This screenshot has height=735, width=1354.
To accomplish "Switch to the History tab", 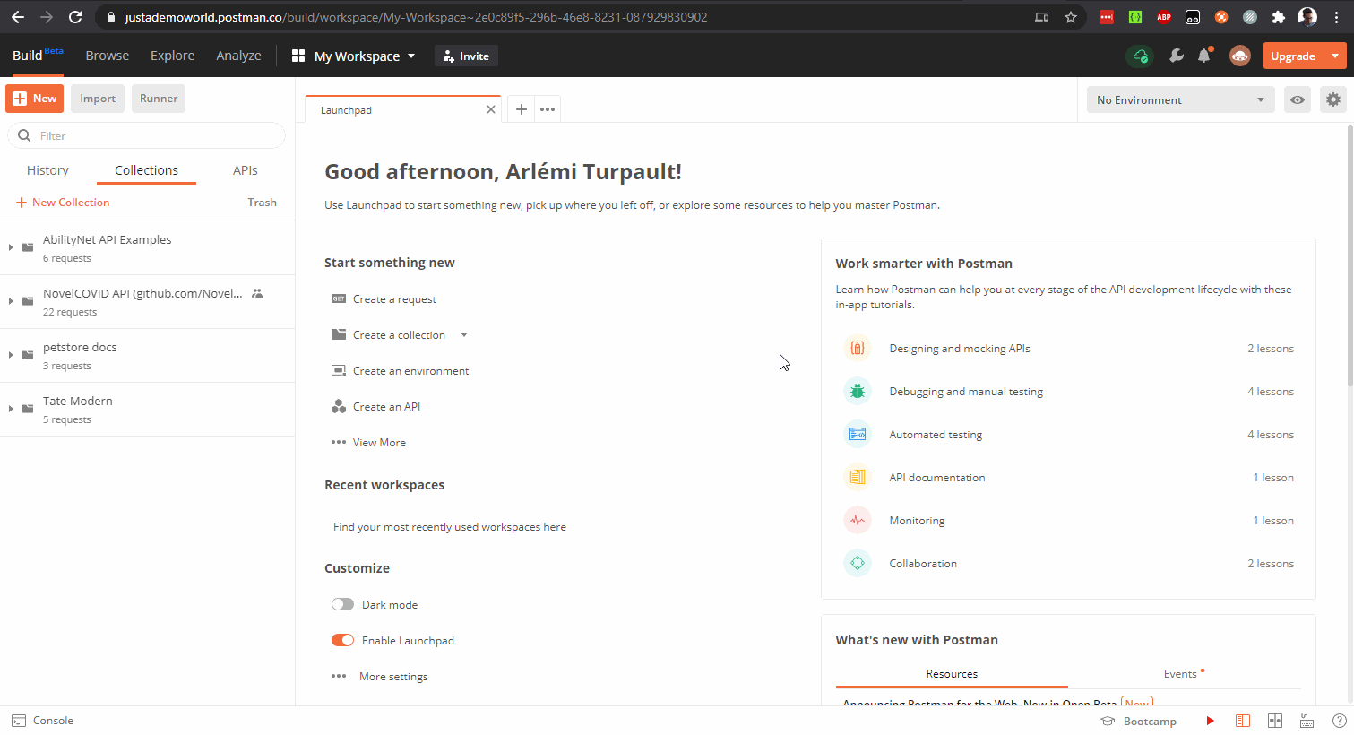I will 47,169.
